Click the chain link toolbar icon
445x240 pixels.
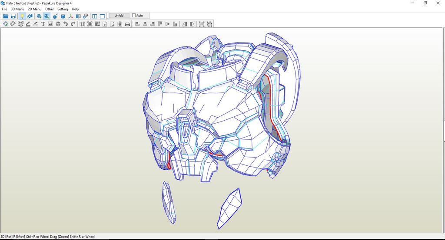pos(86,16)
